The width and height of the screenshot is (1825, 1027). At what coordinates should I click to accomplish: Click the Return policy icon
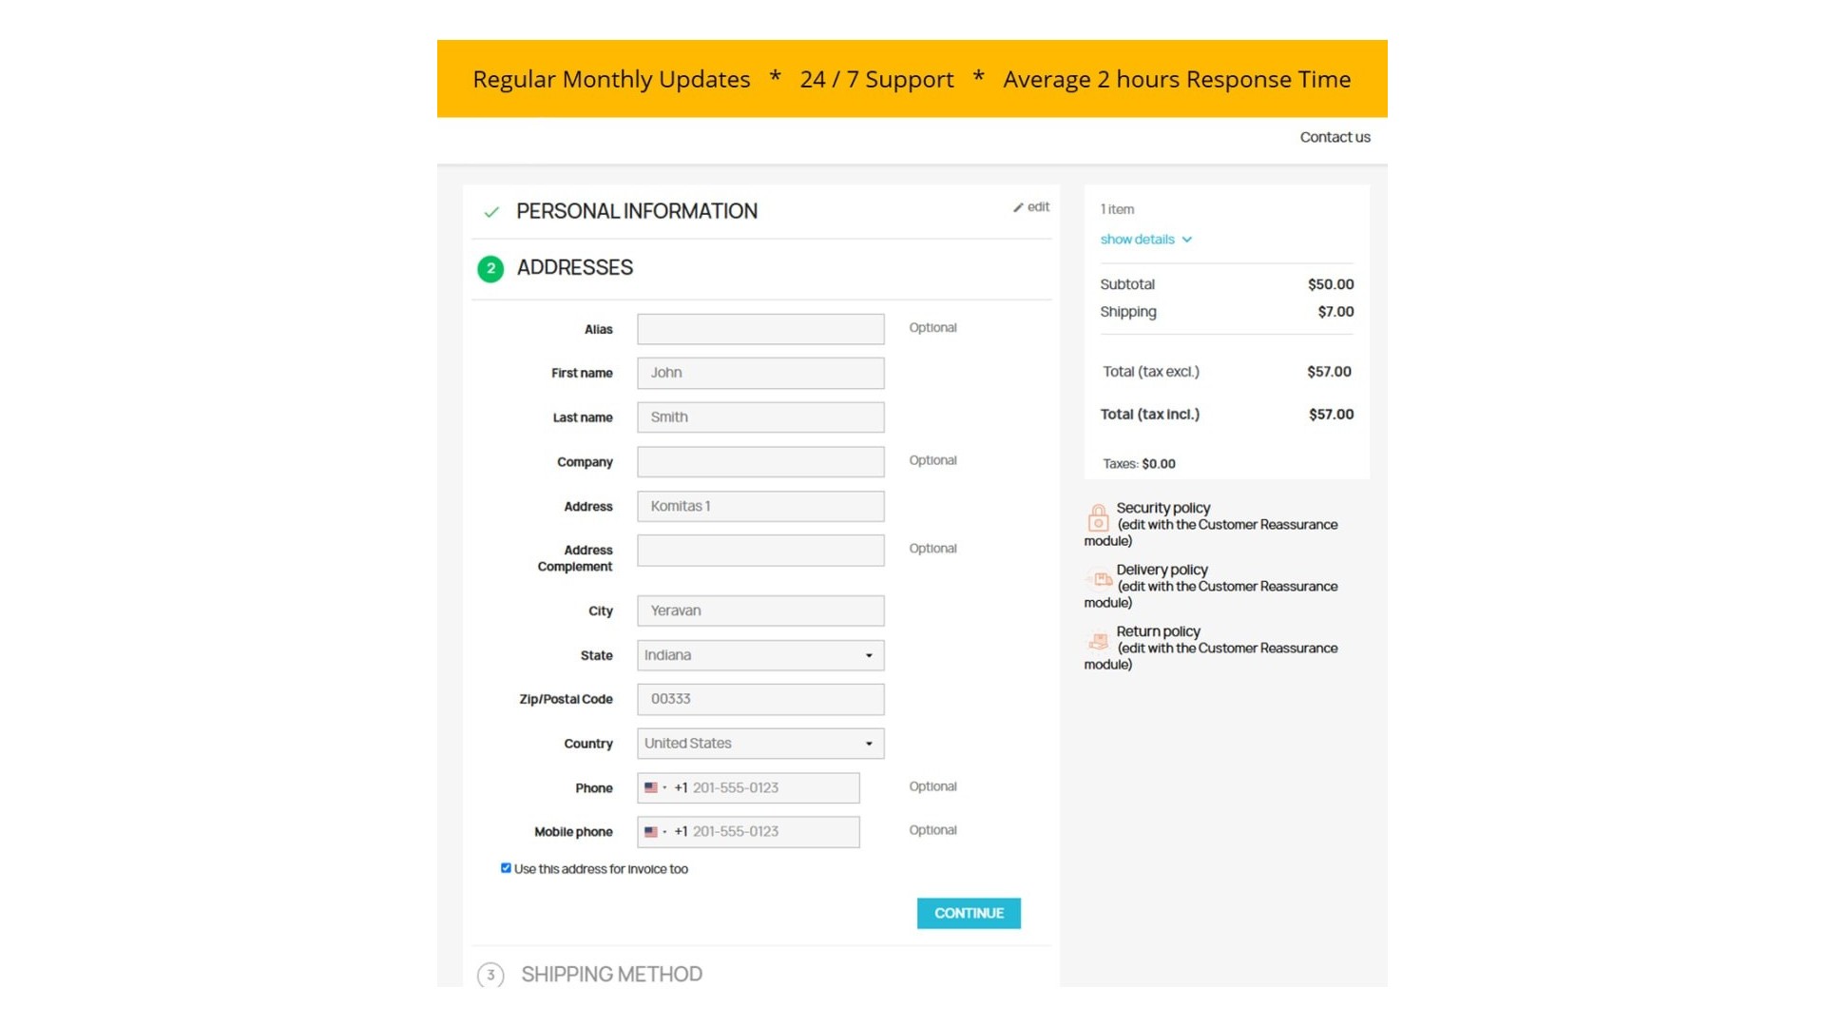point(1099,641)
